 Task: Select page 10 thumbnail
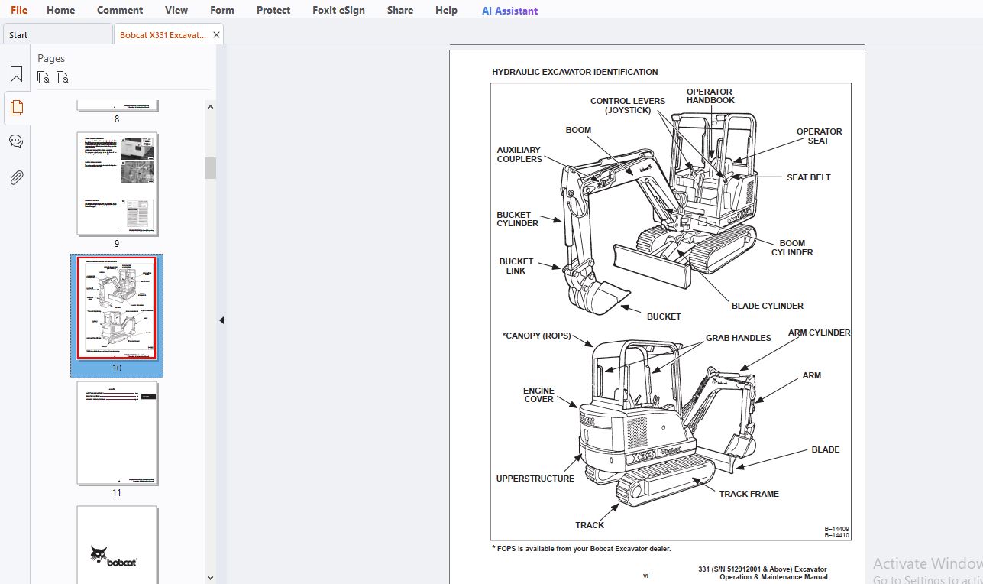tap(117, 308)
